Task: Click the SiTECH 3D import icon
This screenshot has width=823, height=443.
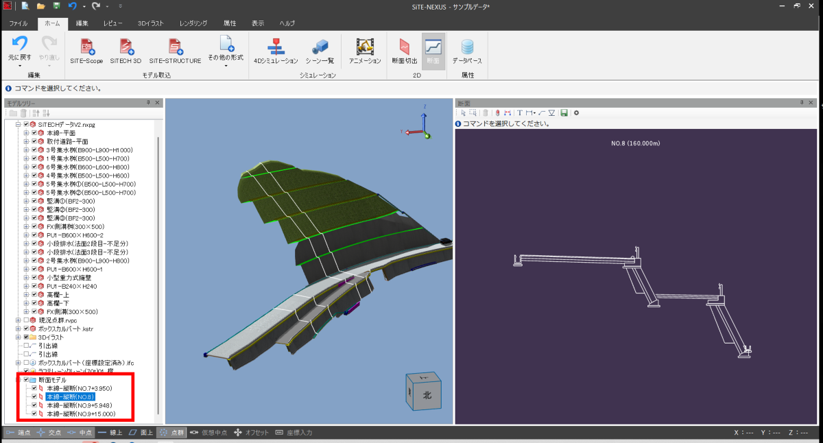Action: point(126,47)
